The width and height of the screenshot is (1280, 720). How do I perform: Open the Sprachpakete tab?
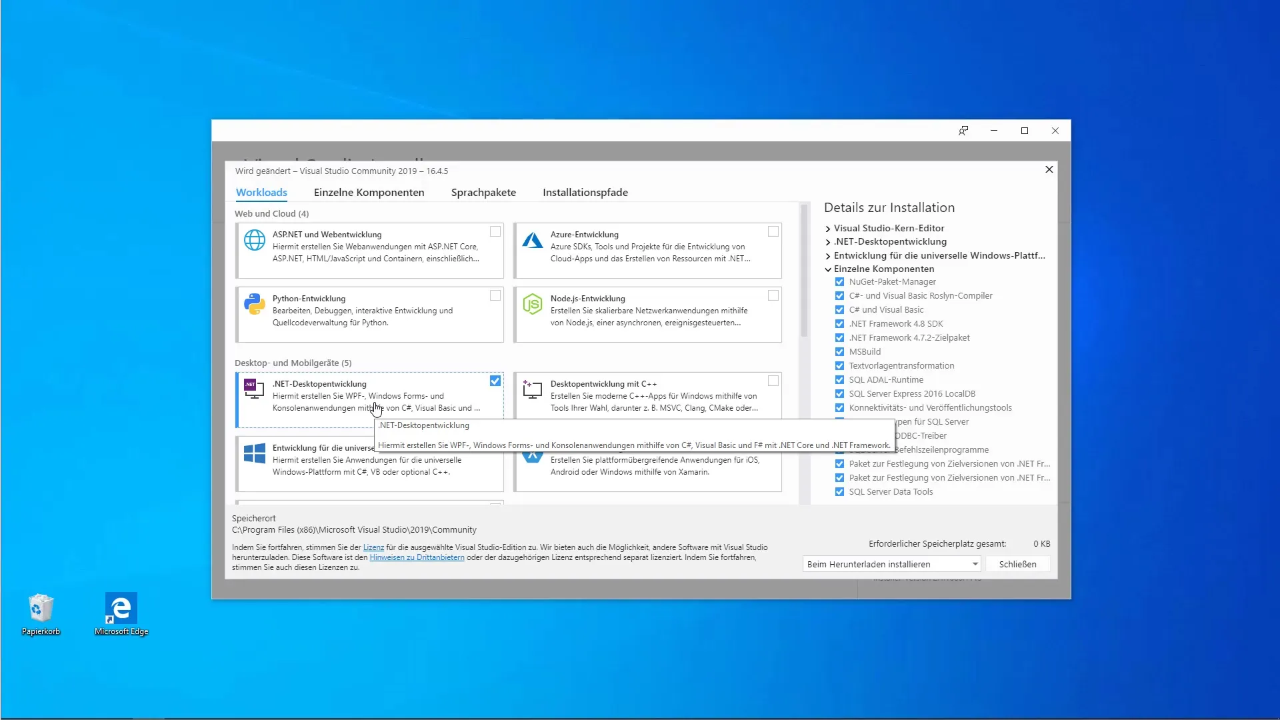point(483,192)
